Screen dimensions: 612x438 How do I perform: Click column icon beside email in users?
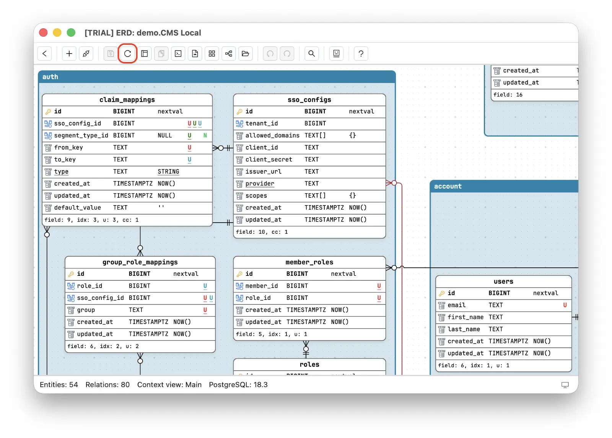point(442,305)
